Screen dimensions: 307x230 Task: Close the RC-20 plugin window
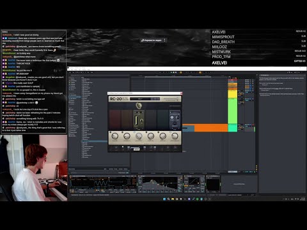pos(181,93)
